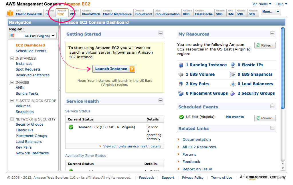
Task: Click the orange AWS cube home icon
Action: 10,13
